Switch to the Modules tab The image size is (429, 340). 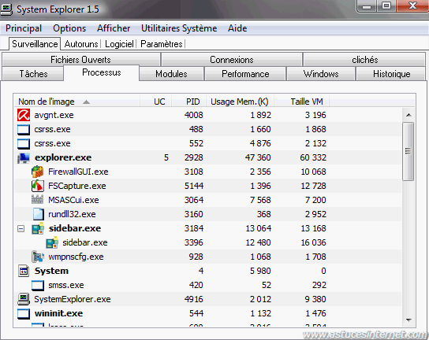pos(171,74)
